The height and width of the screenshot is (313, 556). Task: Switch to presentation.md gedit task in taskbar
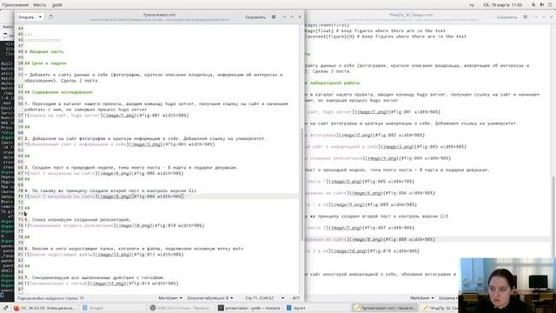tap(385, 308)
